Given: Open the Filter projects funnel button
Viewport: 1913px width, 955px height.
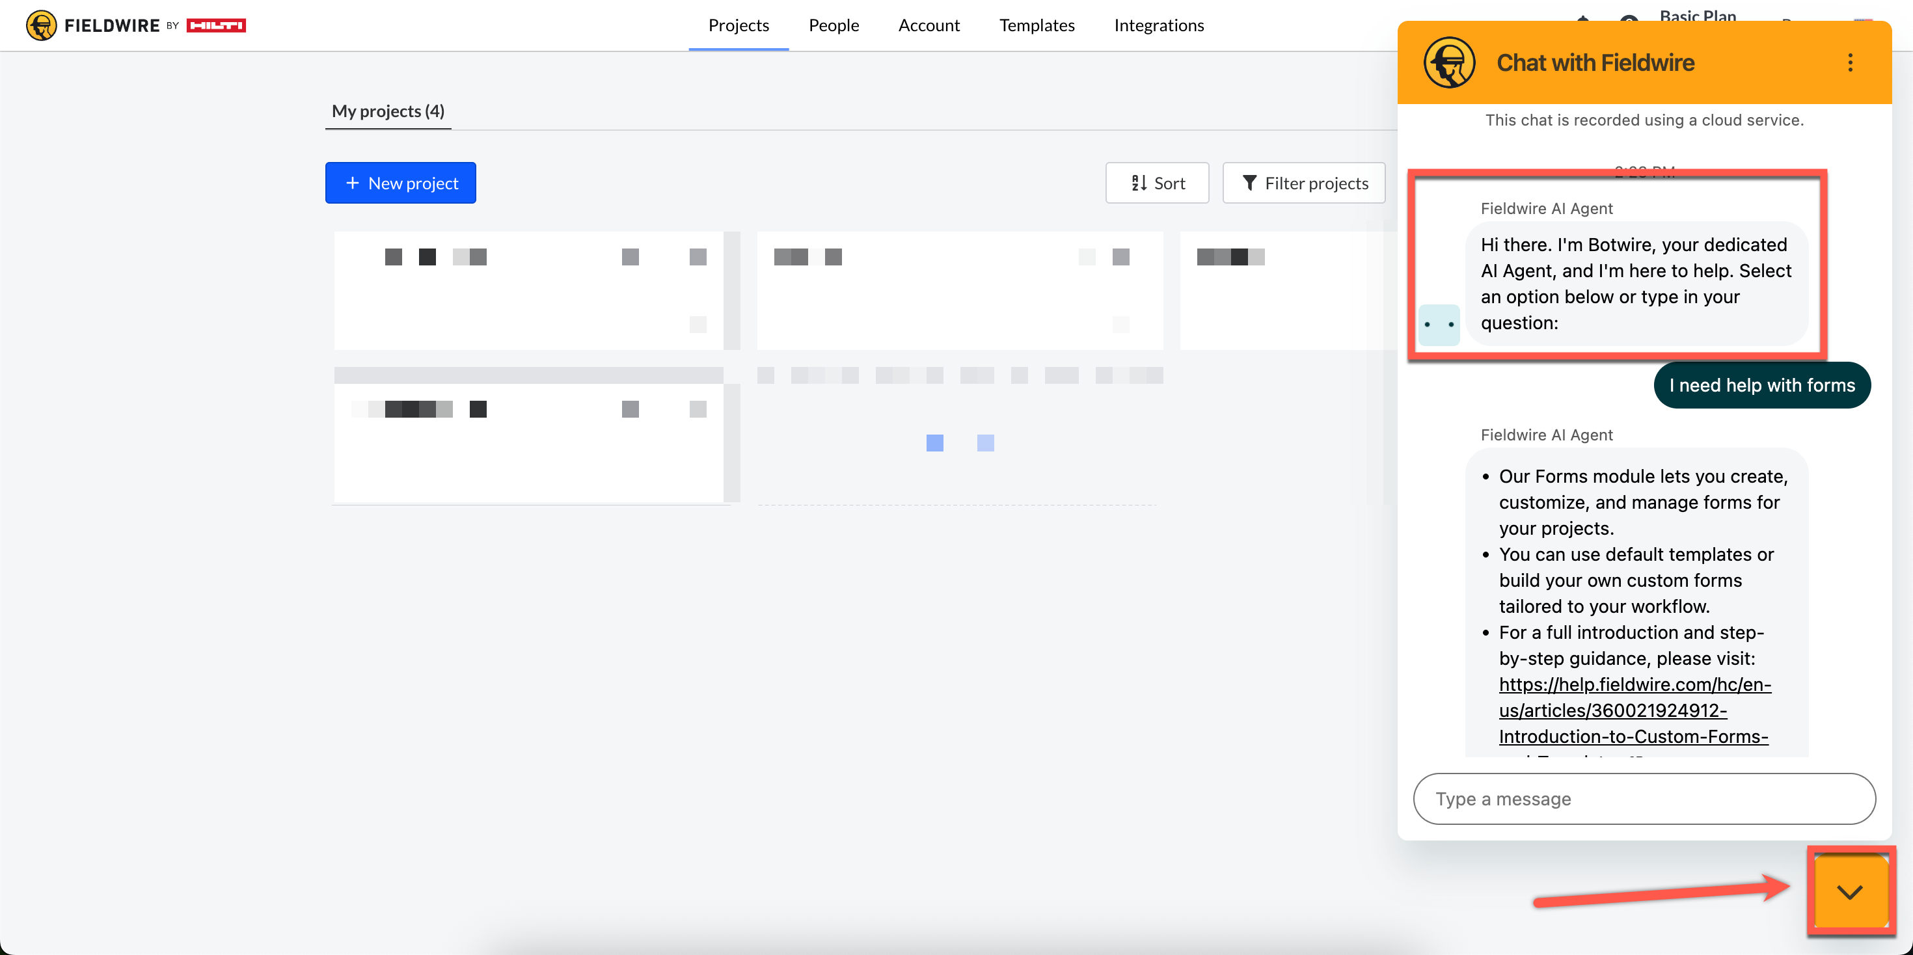Looking at the screenshot, I should coord(1303,183).
